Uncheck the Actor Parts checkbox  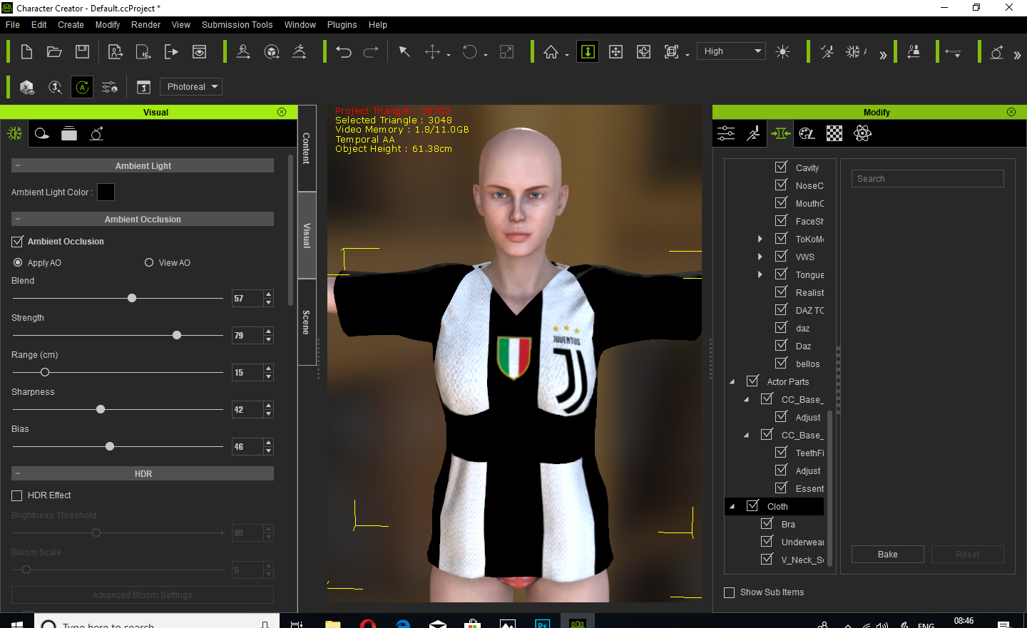[x=752, y=381]
